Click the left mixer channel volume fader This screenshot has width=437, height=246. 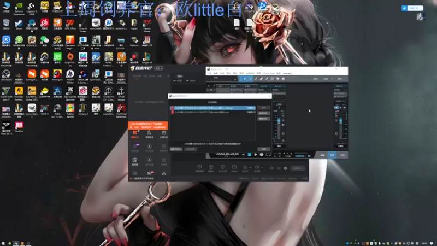pos(279,120)
